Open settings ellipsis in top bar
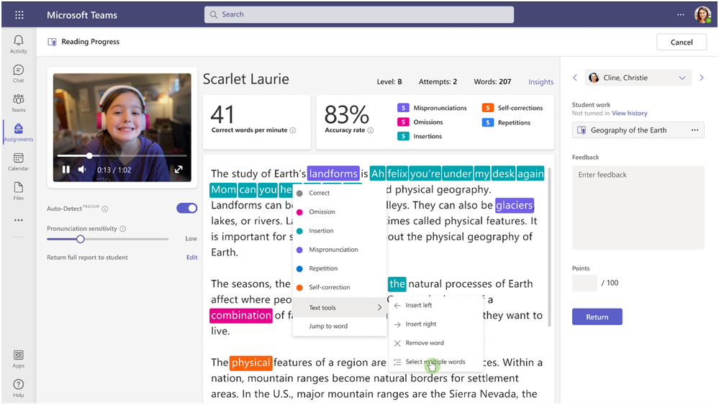Screen dimensions: 719x405 point(680,14)
